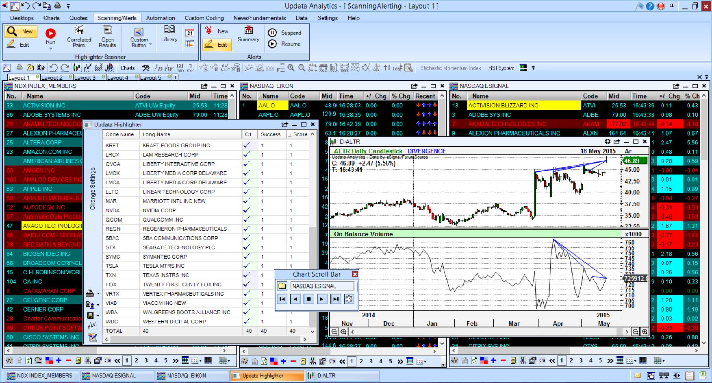Toggle C1 checkmark for KRAFT FOODS row
The image size is (712, 383).
pos(247,145)
